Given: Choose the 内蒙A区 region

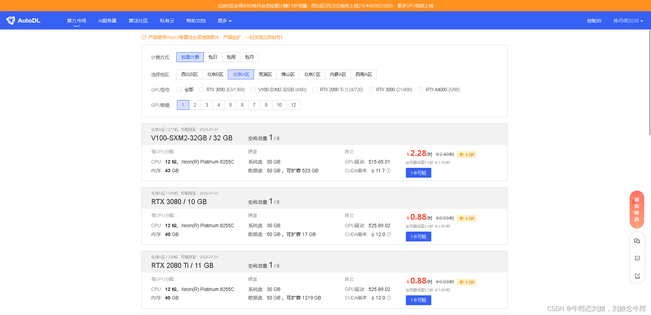Looking at the screenshot, I should [338, 74].
